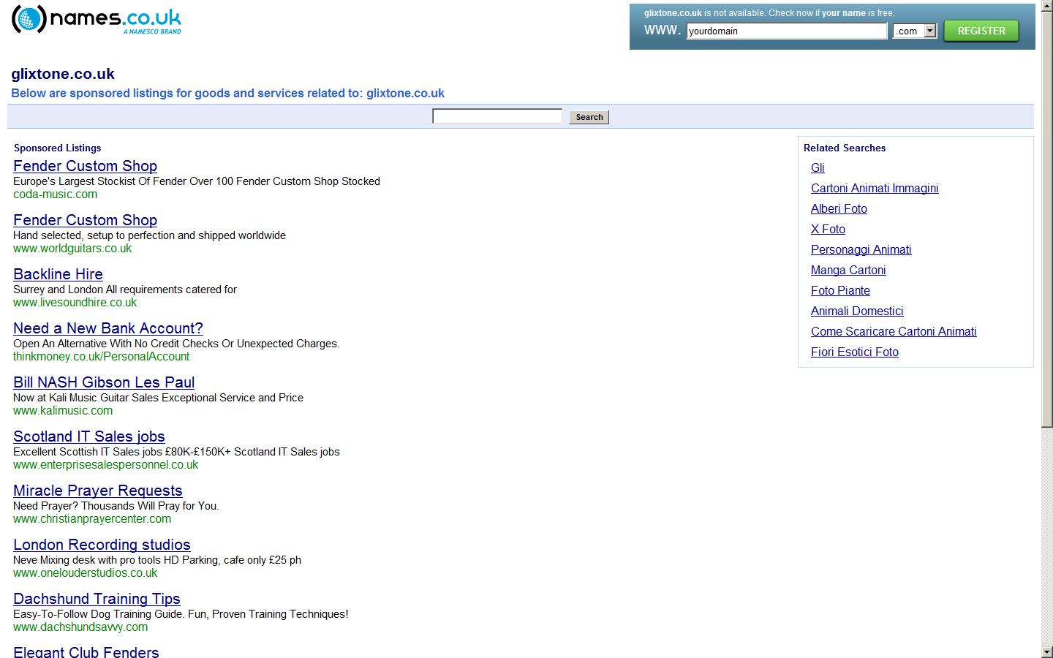Click the scrollbar down arrow
This screenshot has height=658, width=1053.
(1046, 651)
